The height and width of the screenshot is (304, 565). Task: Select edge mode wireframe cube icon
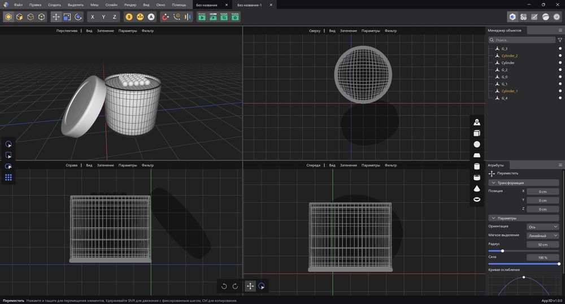click(31, 17)
